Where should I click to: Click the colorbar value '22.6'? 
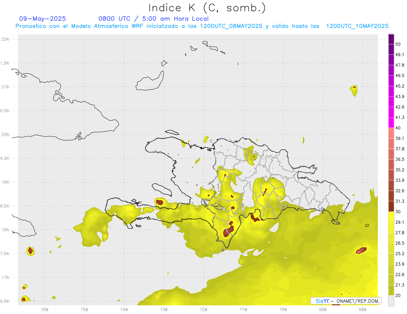(400, 275)
